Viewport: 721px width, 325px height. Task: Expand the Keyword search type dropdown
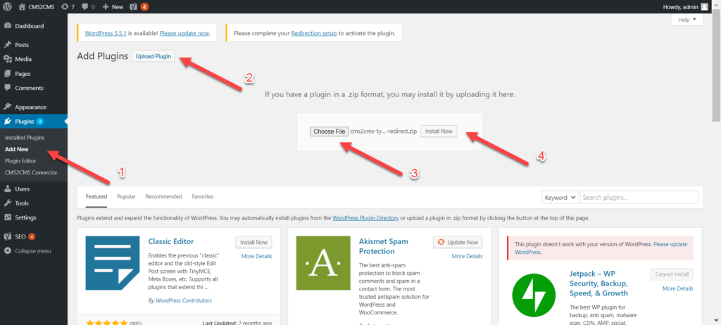tap(560, 197)
